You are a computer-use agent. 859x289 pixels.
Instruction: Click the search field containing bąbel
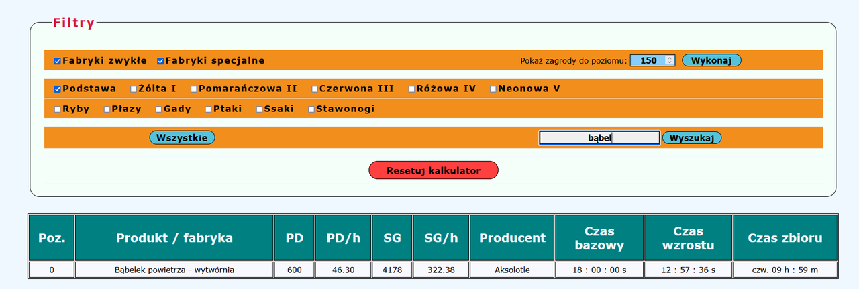[599, 138]
